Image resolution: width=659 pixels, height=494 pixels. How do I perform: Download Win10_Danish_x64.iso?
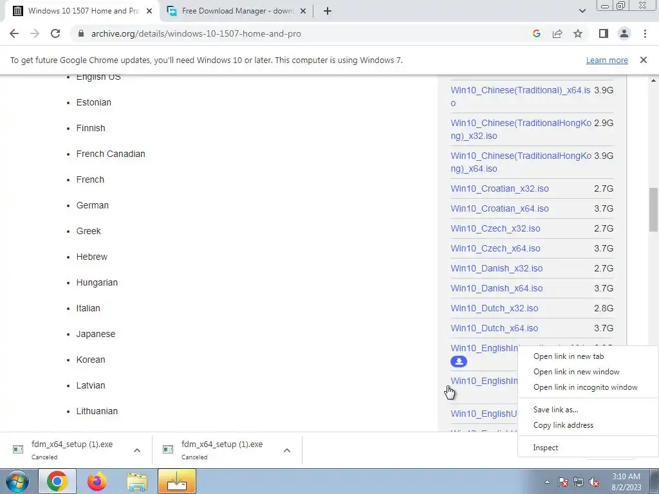click(x=497, y=288)
